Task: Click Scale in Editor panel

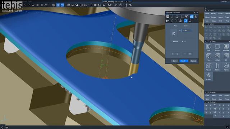Action: (220, 14)
